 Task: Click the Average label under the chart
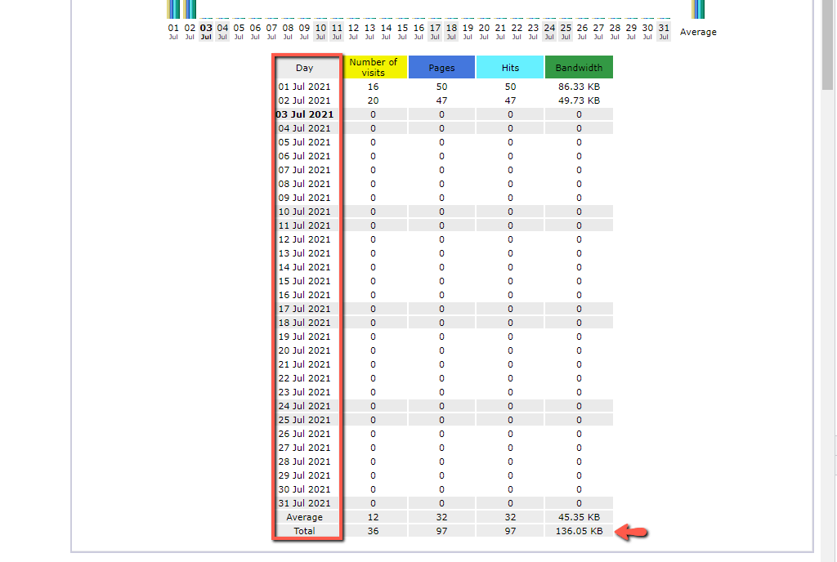pyautogui.click(x=698, y=33)
